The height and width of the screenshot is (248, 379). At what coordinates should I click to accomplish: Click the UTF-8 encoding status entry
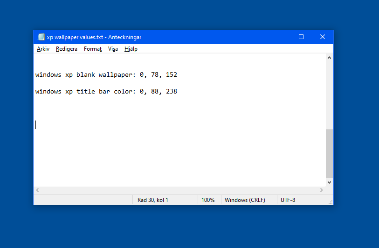click(288, 200)
